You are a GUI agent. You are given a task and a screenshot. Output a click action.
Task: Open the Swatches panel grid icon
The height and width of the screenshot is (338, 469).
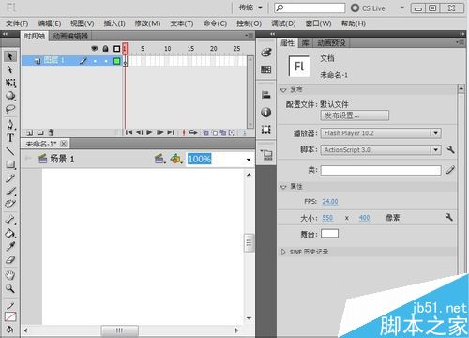pyautogui.click(x=266, y=69)
